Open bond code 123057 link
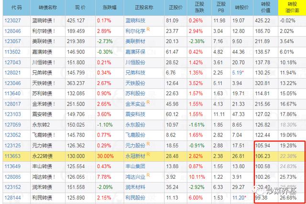Screen dimensions: 306x204 pyautogui.click(x=13, y=42)
